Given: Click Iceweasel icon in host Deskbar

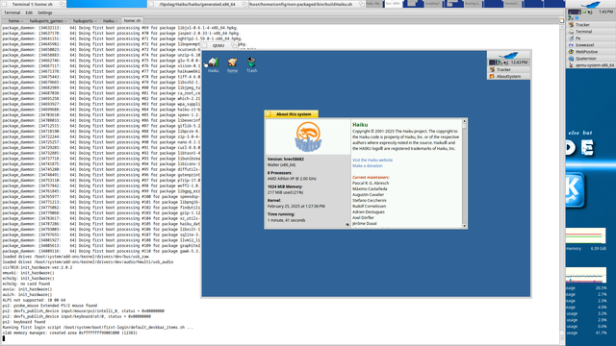Looking at the screenshot, I should tap(571, 45).
